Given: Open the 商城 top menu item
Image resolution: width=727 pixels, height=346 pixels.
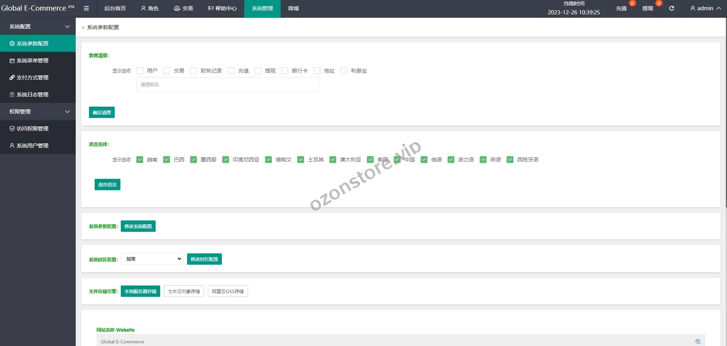Looking at the screenshot, I should point(293,8).
